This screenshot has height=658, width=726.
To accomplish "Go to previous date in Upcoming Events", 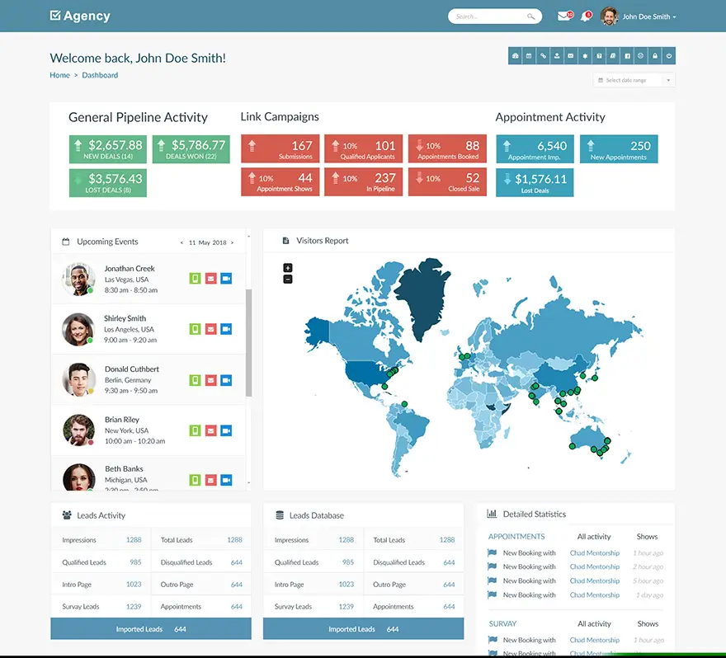I will (x=181, y=243).
